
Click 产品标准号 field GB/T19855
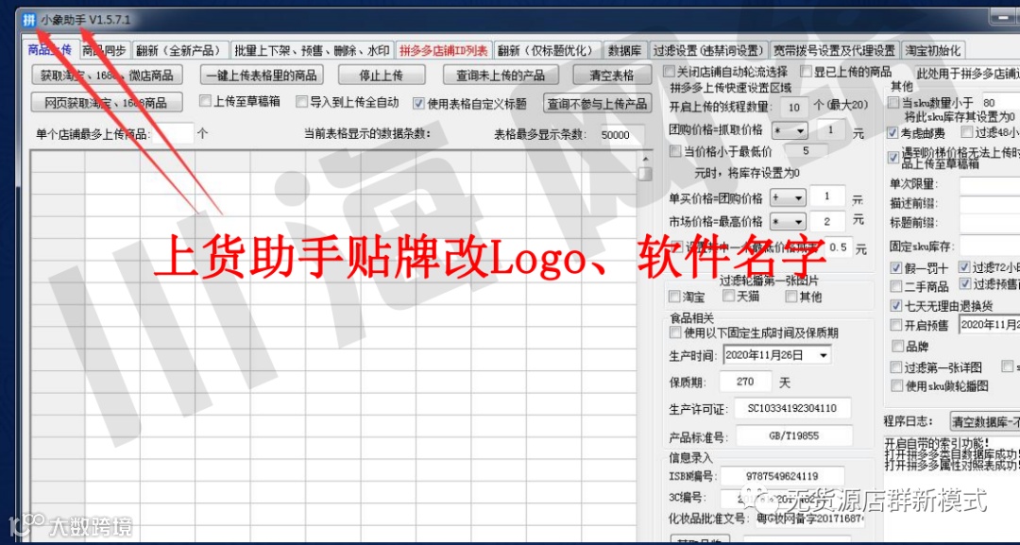coord(793,435)
